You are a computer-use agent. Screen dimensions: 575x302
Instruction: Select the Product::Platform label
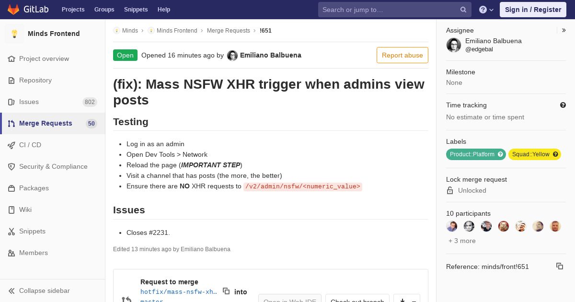click(472, 154)
